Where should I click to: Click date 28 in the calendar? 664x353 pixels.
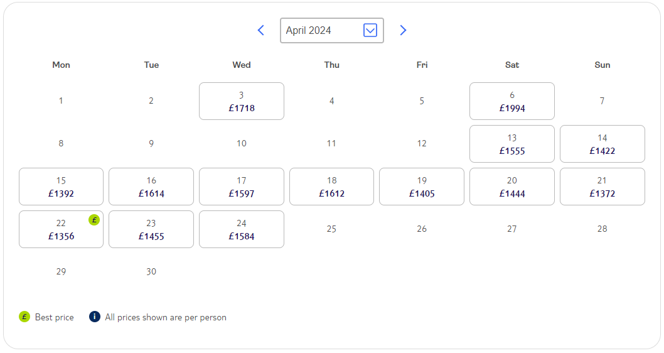click(602, 229)
